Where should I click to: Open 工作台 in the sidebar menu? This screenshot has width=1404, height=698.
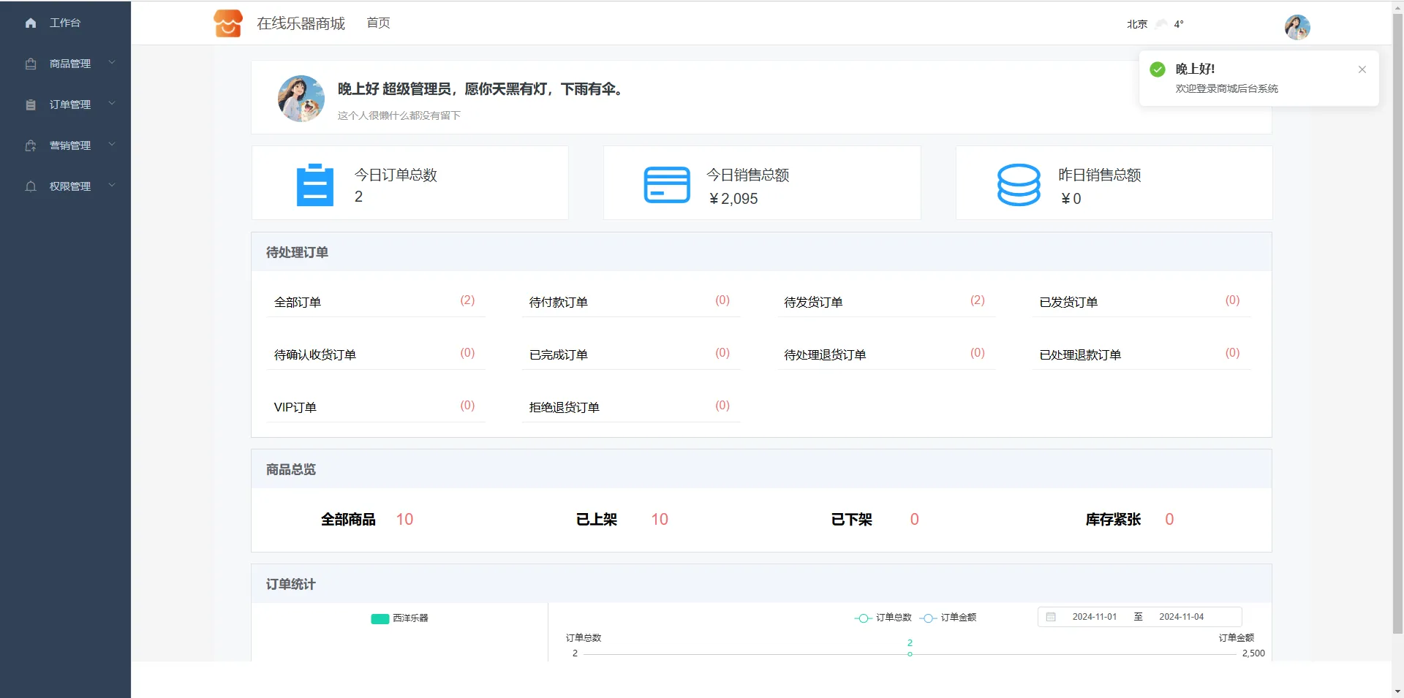pos(65,23)
